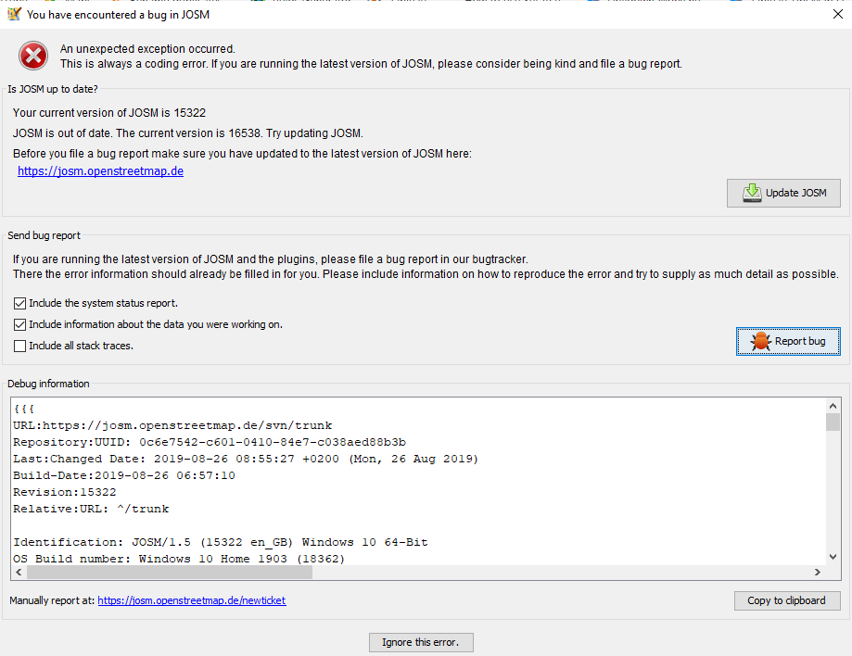
Task: Click the debug log's scroll left arrow
Action: 19,573
